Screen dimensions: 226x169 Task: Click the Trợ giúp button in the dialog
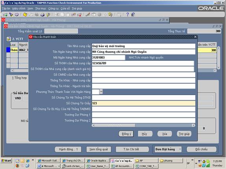coord(184,134)
